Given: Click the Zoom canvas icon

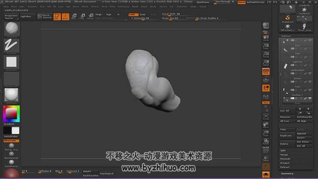Looking at the screenshot, I should point(266,46).
